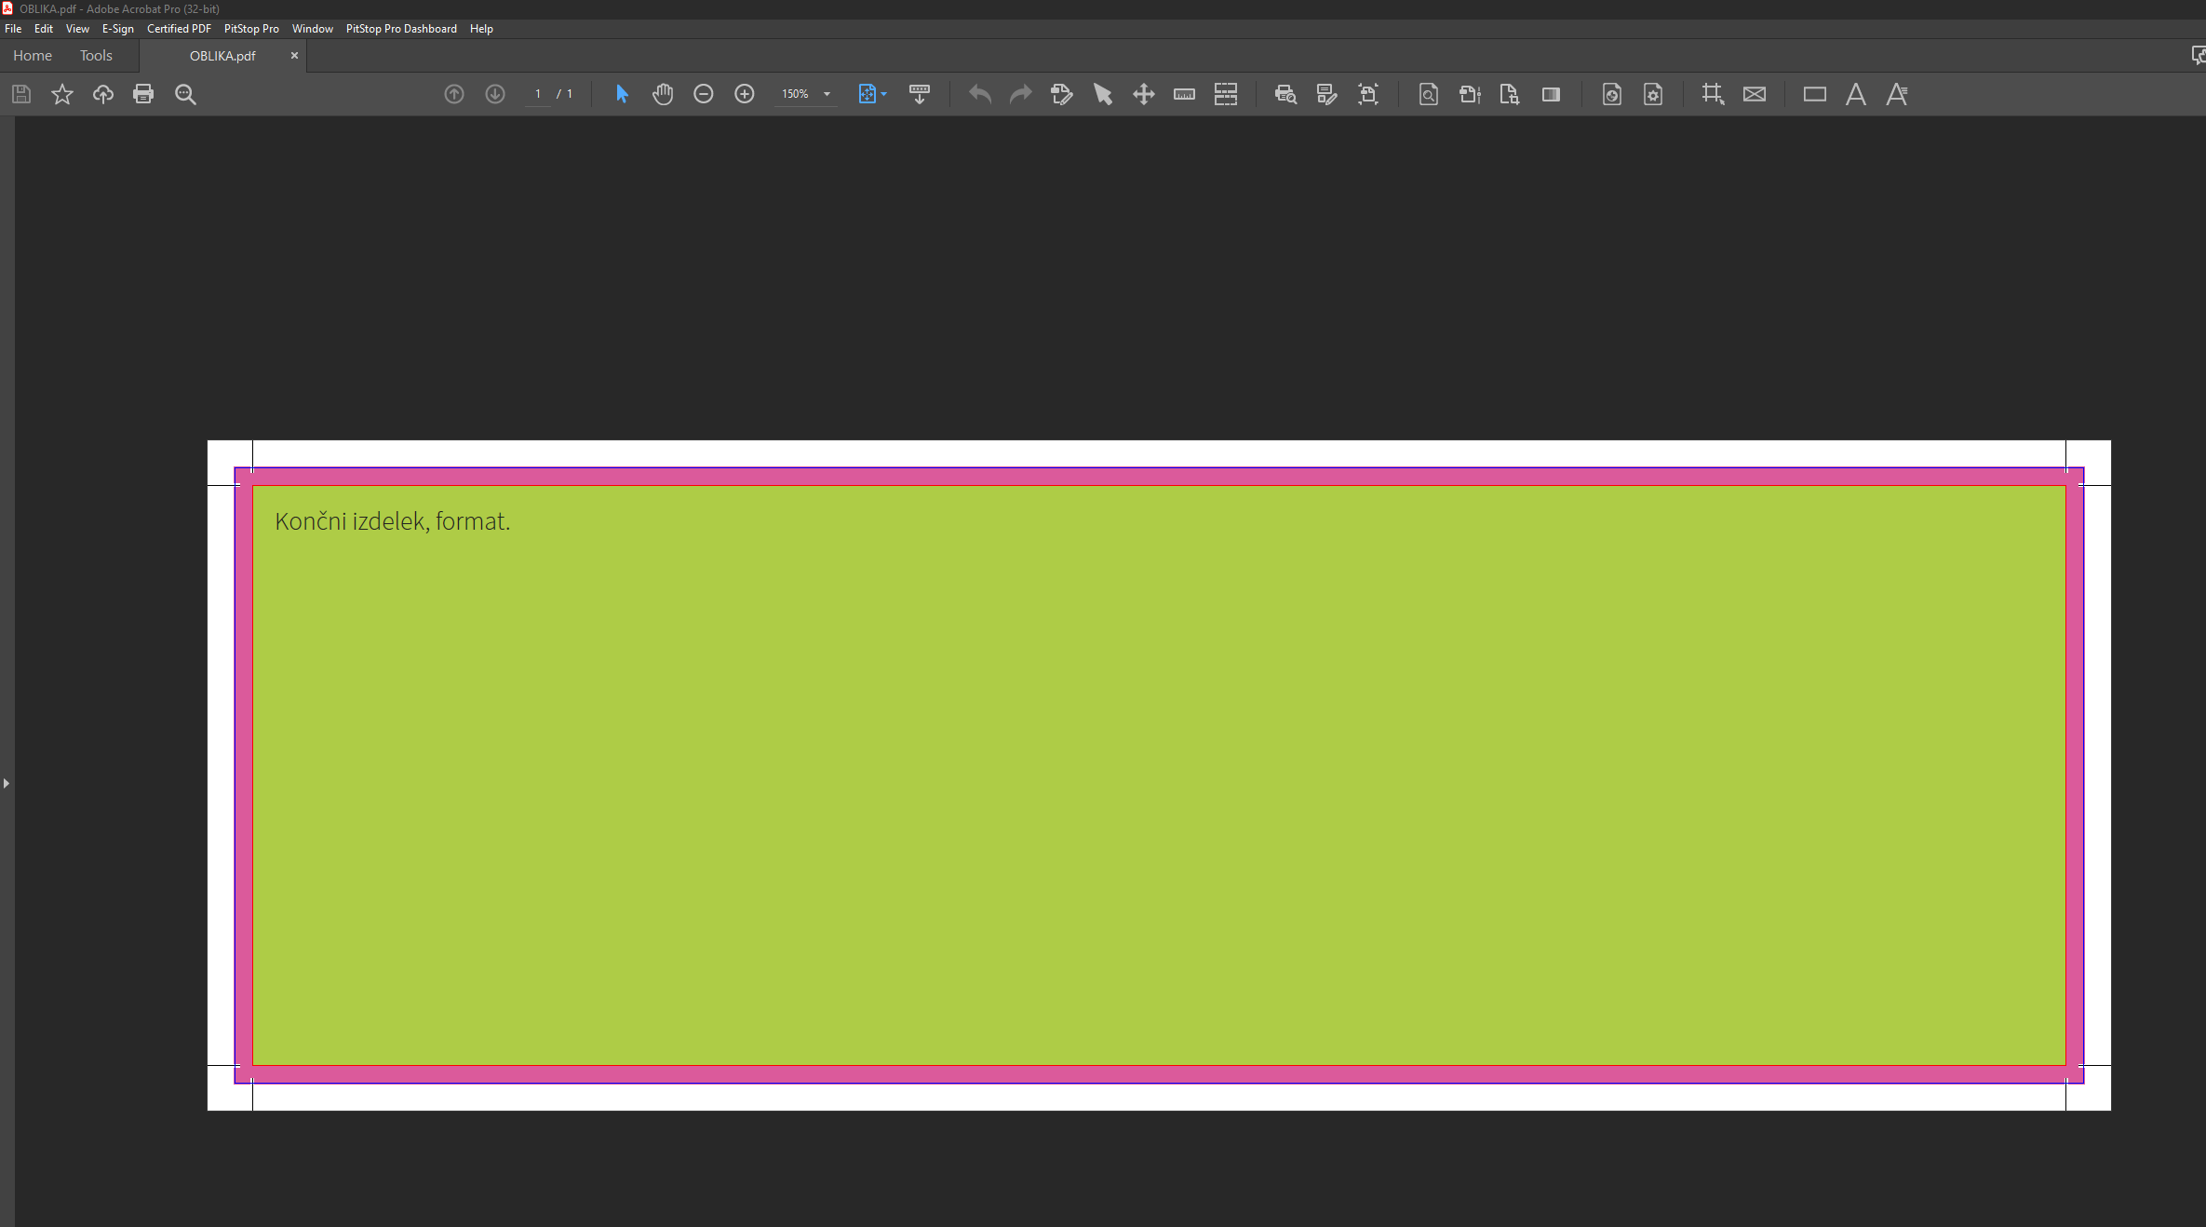Open the View menu
This screenshot has height=1227, width=2206.
click(x=77, y=29)
